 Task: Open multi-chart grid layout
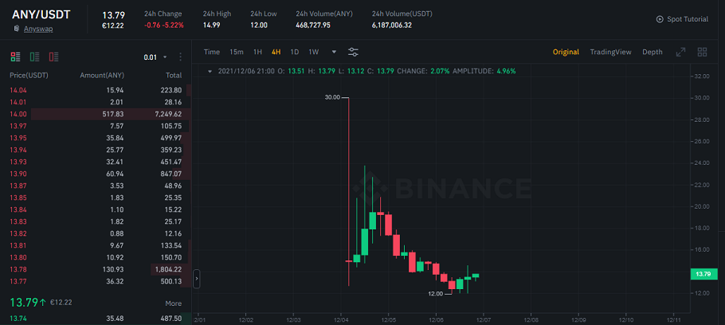(702, 52)
